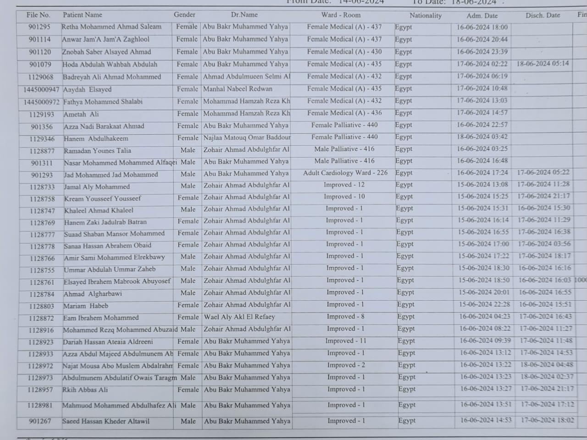Select patient Retha Mohammed Ahmad Saleam
Image resolution: width=587 pixels, height=440 pixels.
click(x=111, y=27)
